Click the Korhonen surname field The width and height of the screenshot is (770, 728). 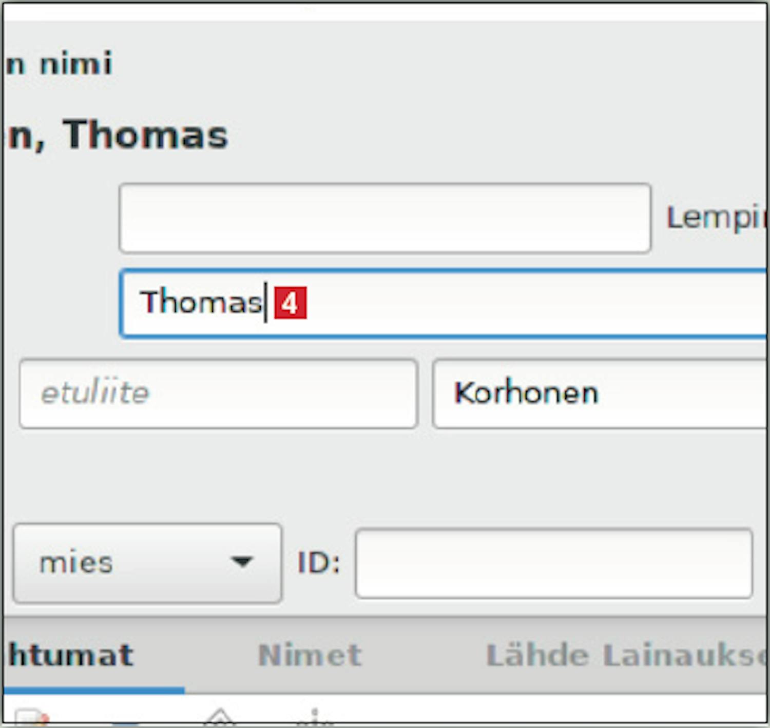(x=600, y=393)
